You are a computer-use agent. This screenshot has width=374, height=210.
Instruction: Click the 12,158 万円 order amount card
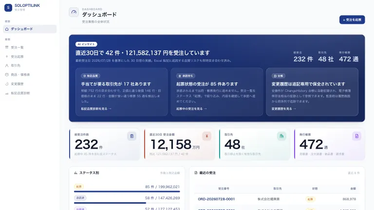click(x=180, y=144)
